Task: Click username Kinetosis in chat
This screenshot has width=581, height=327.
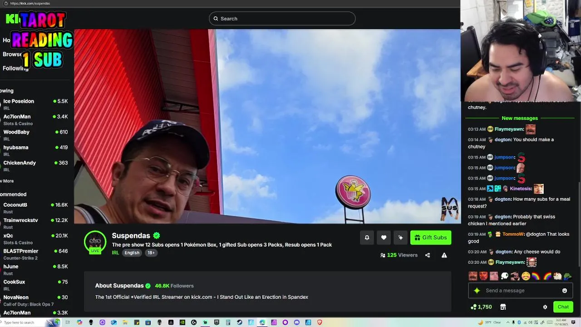Action: tap(521, 189)
